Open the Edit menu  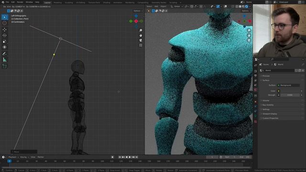coord(13,2)
